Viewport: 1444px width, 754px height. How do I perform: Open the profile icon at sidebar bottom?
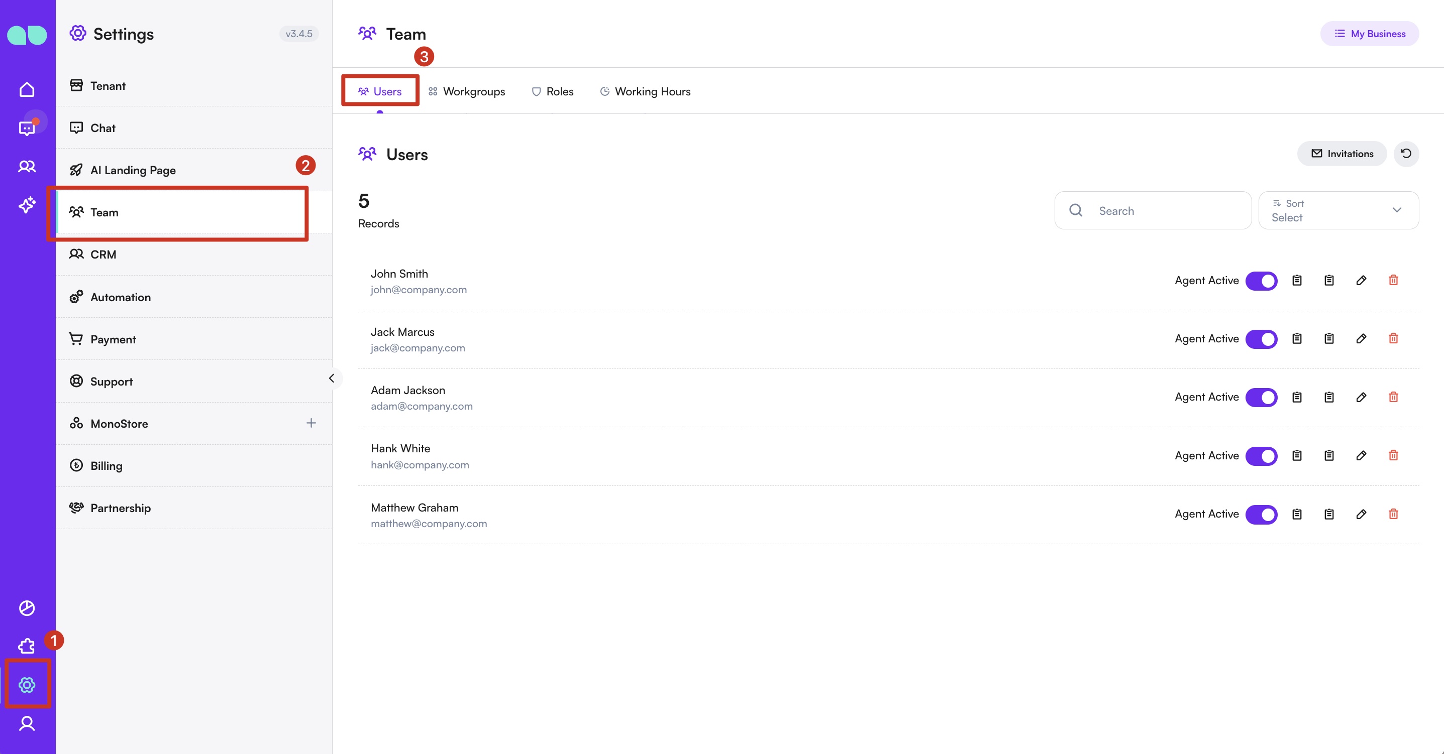(27, 723)
